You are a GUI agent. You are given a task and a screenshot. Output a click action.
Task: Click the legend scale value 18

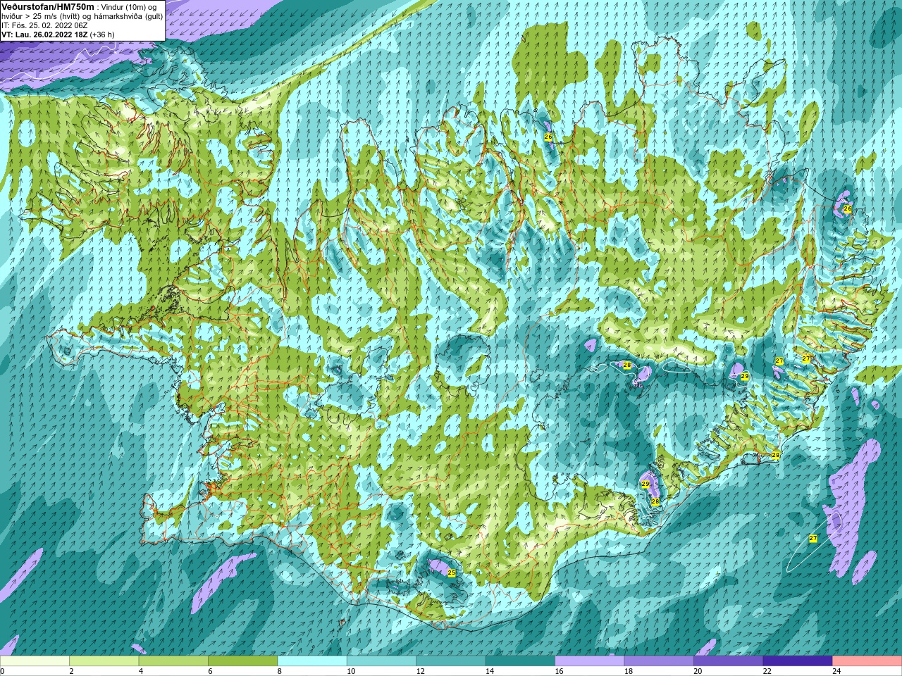tap(629, 671)
